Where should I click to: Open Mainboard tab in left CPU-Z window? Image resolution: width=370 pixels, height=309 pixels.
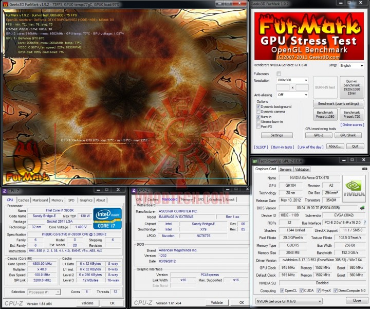[x=40, y=200]
